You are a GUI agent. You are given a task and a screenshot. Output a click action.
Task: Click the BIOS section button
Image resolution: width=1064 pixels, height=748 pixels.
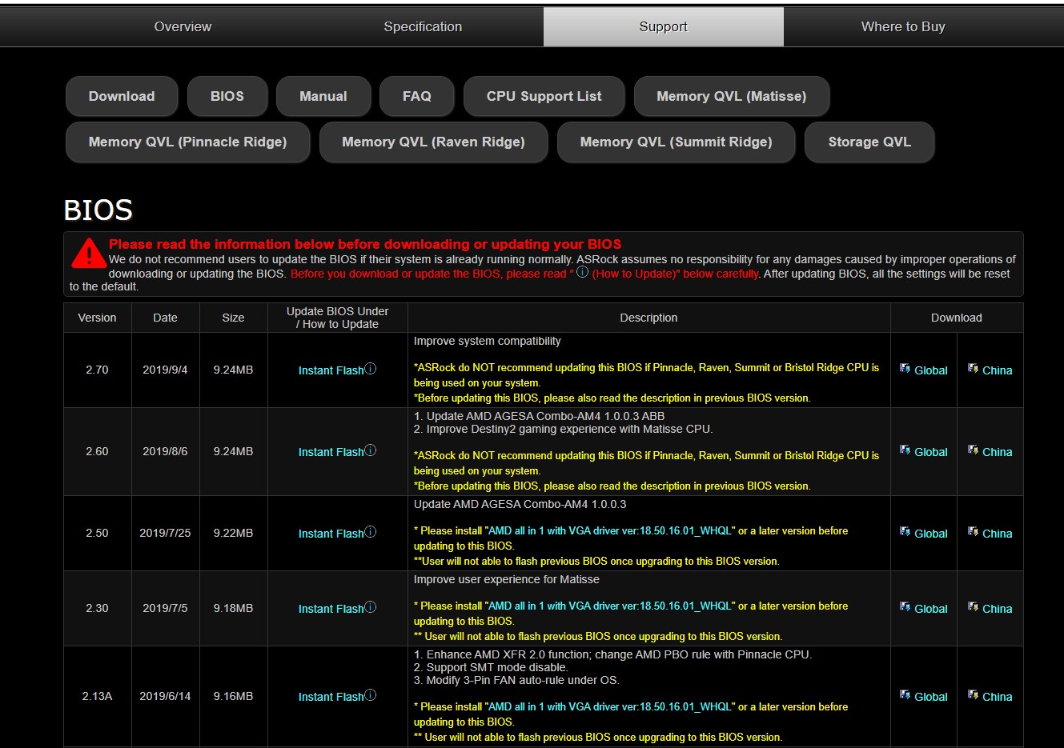click(x=227, y=96)
